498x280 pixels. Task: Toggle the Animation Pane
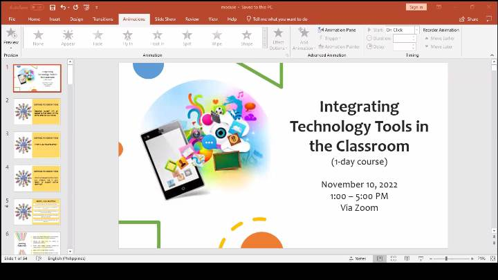pos(338,30)
